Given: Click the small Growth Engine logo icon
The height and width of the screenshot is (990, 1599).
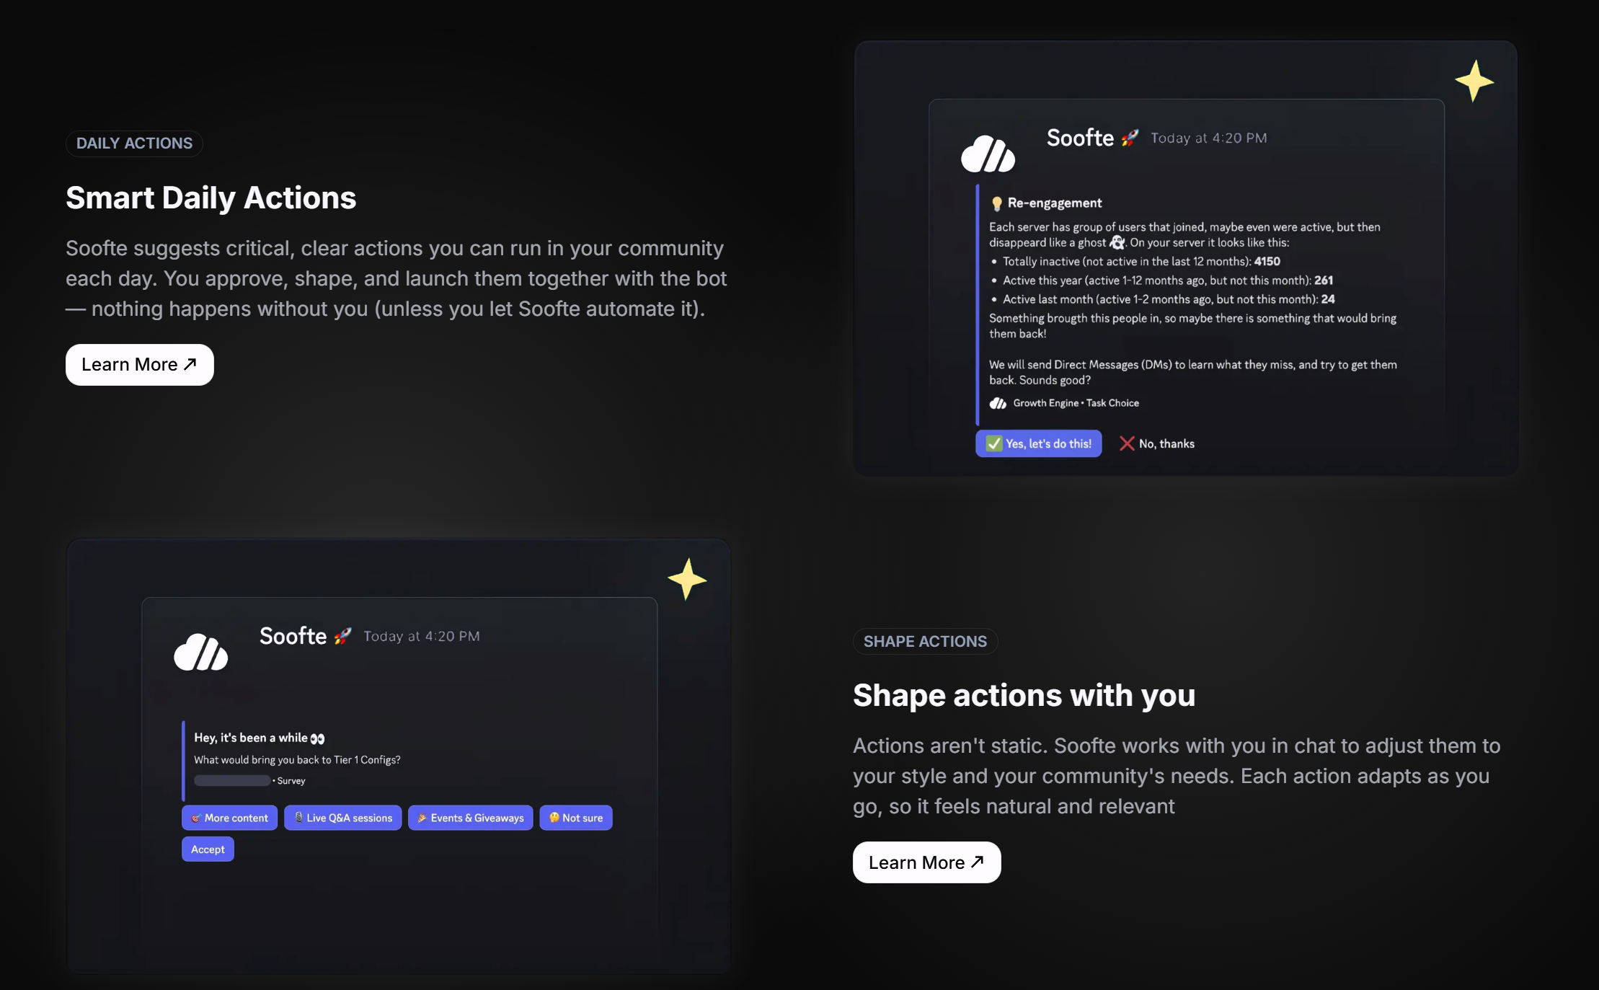Looking at the screenshot, I should 998,403.
